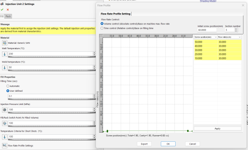Select the screw position cell 10.000
The height and width of the screenshot is (150, 248).
[206, 58]
